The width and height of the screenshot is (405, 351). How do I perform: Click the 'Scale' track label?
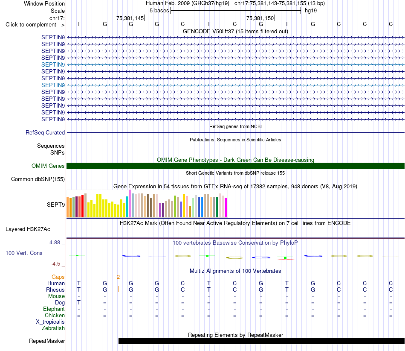pyautogui.click(x=58, y=11)
